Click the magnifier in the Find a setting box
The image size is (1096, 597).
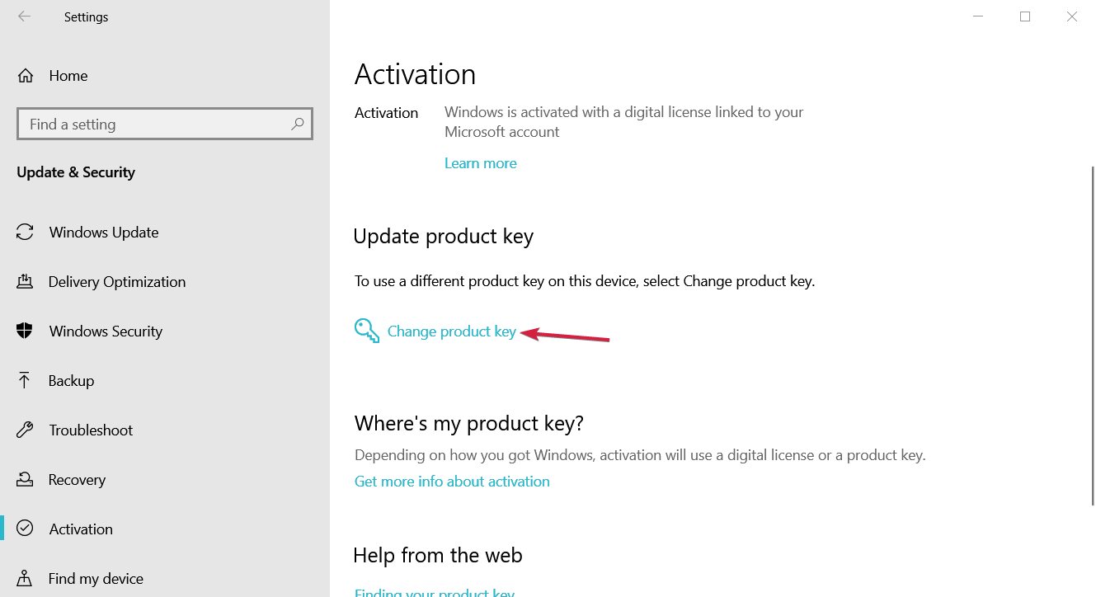(297, 123)
